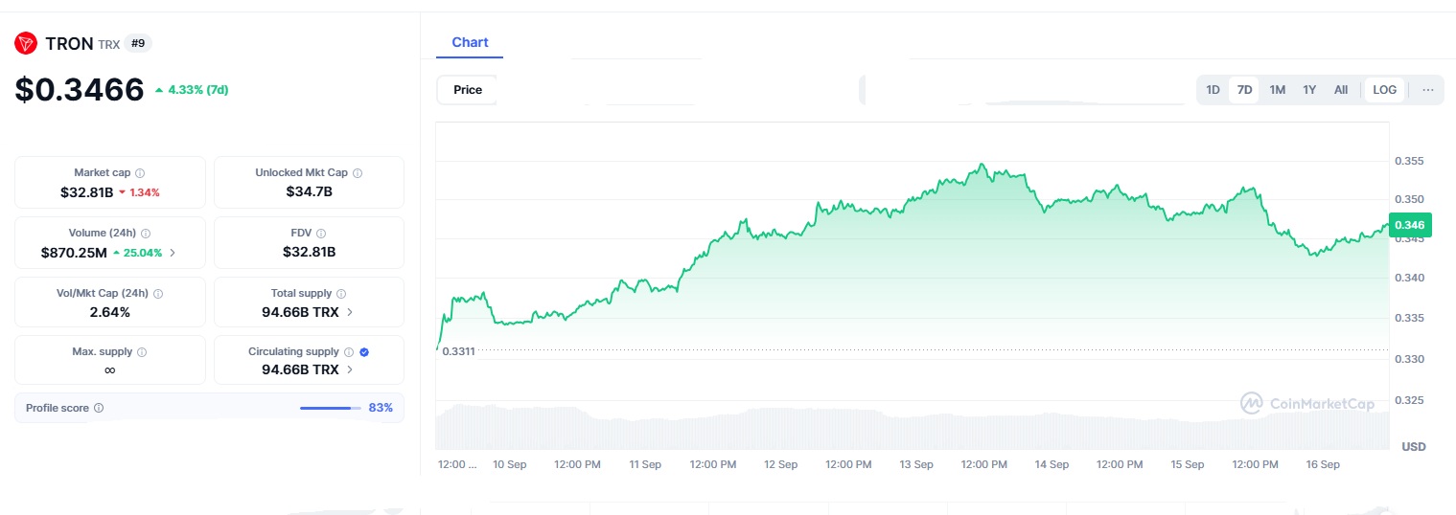
Task: Open the FDV info icon
Action: pyautogui.click(x=321, y=233)
